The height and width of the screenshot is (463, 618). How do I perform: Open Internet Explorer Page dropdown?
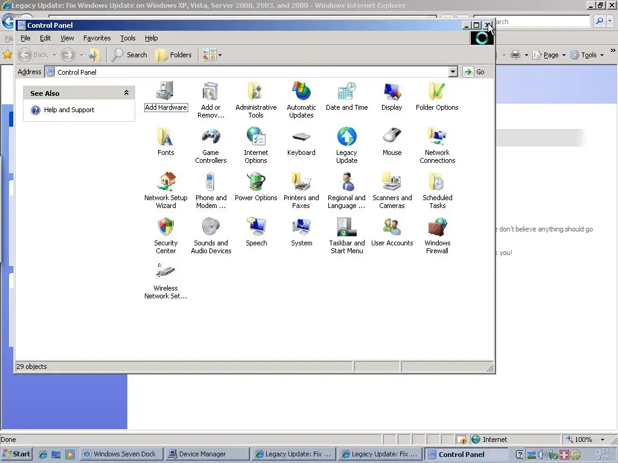(x=549, y=55)
